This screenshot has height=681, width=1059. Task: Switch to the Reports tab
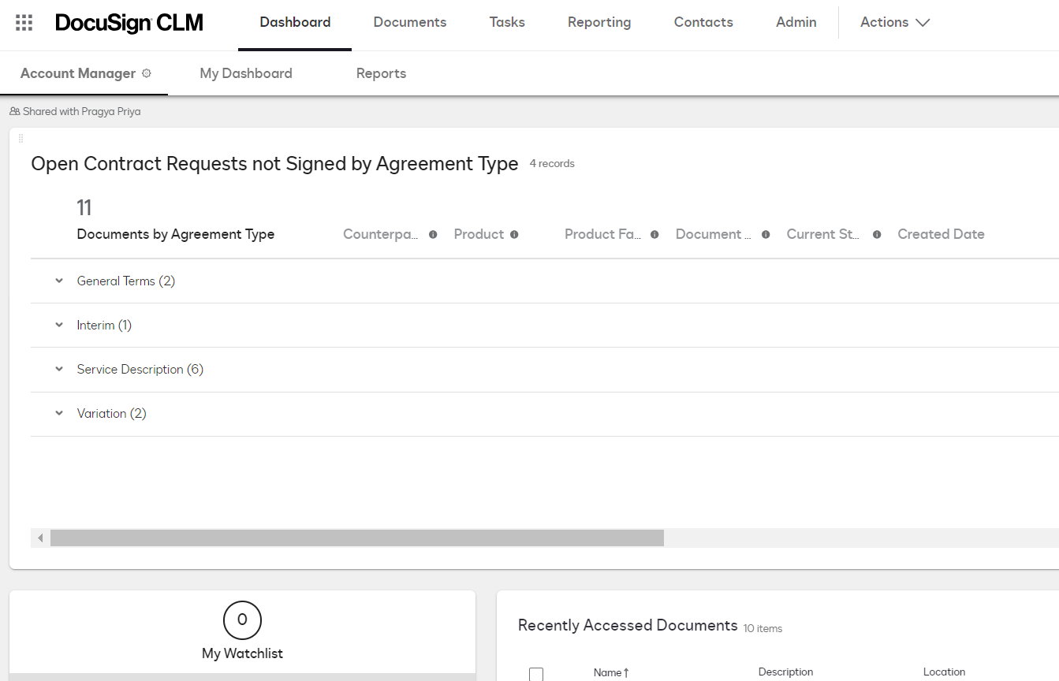(x=381, y=73)
